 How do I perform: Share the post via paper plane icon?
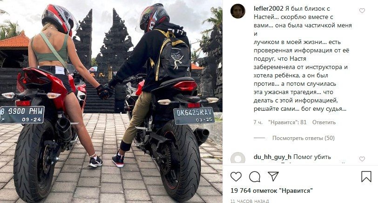coord(273,177)
